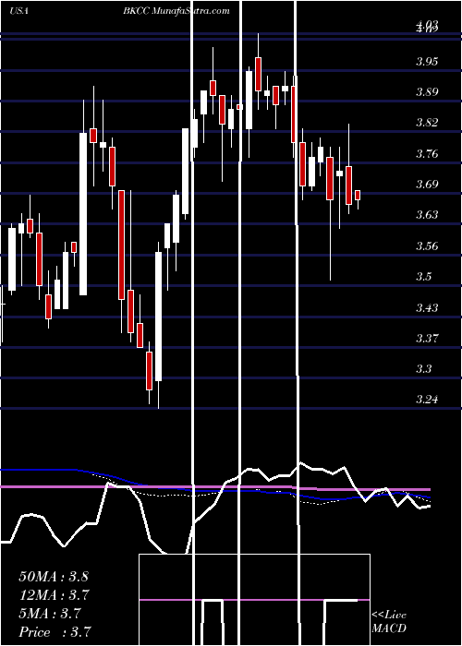Select the 3.95 price axis label
This screenshot has height=646, width=462.
(x=427, y=62)
